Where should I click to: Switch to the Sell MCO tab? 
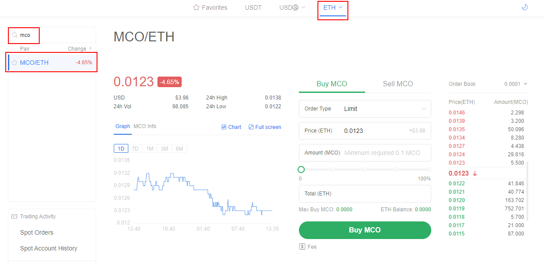coord(398,84)
